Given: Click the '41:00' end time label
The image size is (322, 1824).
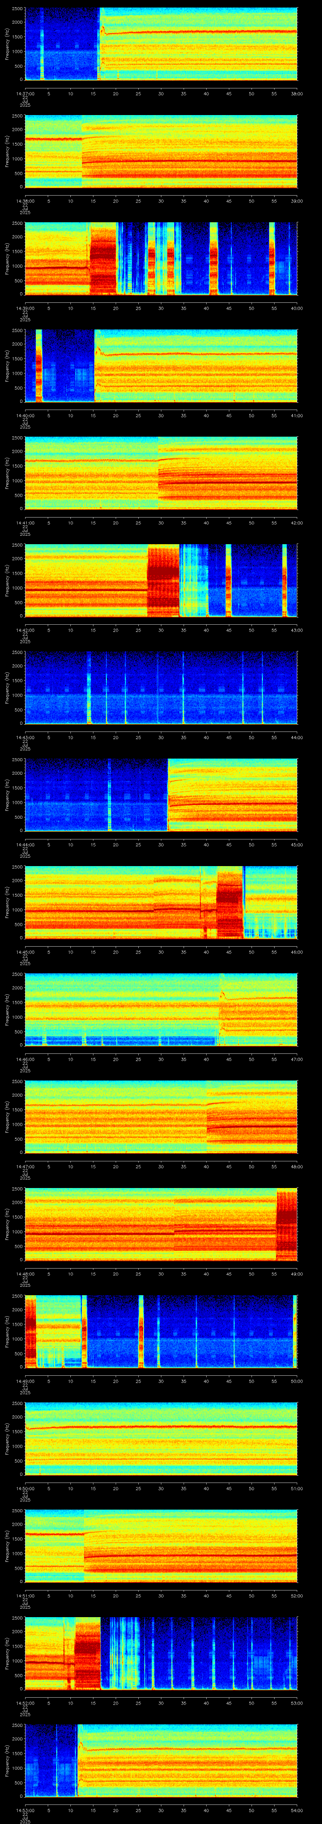Looking at the screenshot, I should click(297, 415).
